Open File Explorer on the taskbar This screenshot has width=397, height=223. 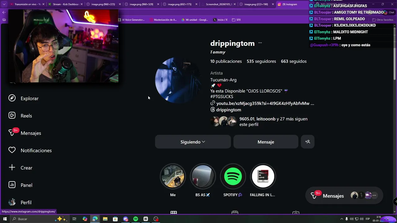click(x=105, y=219)
